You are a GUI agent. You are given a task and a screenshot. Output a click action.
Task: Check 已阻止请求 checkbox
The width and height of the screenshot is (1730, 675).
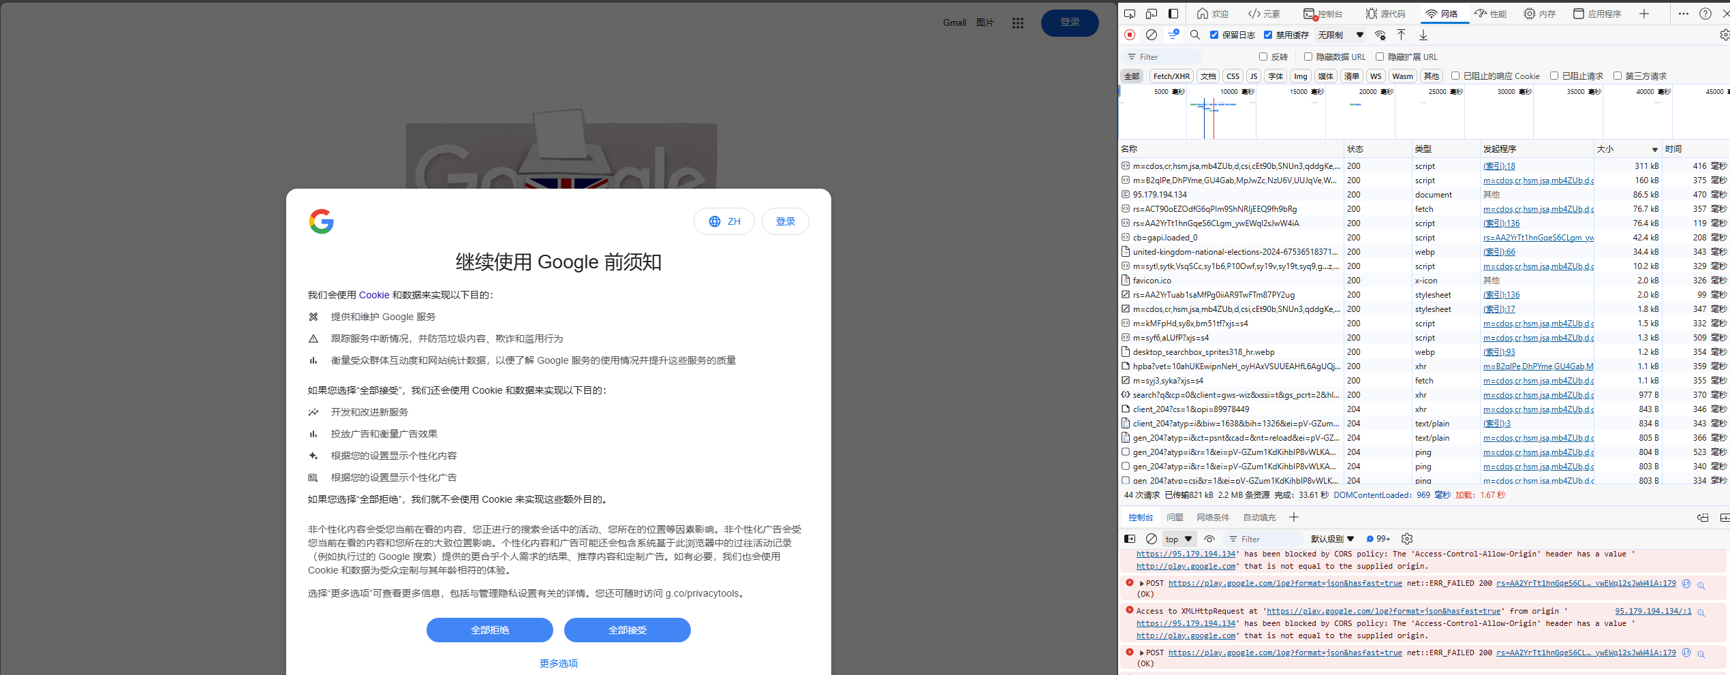click(1554, 76)
